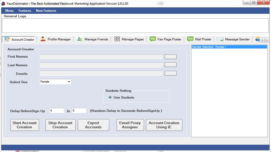Open the Select Sex dropdown
This screenshot has width=271, height=152.
point(55,82)
